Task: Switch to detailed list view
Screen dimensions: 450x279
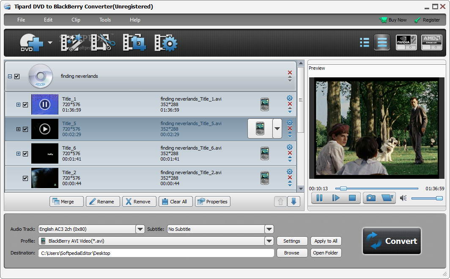Action: [x=365, y=42]
